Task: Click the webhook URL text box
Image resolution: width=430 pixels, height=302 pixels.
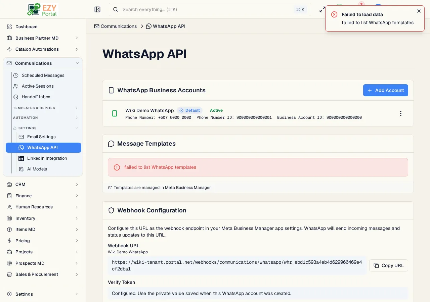Action: (x=237, y=265)
